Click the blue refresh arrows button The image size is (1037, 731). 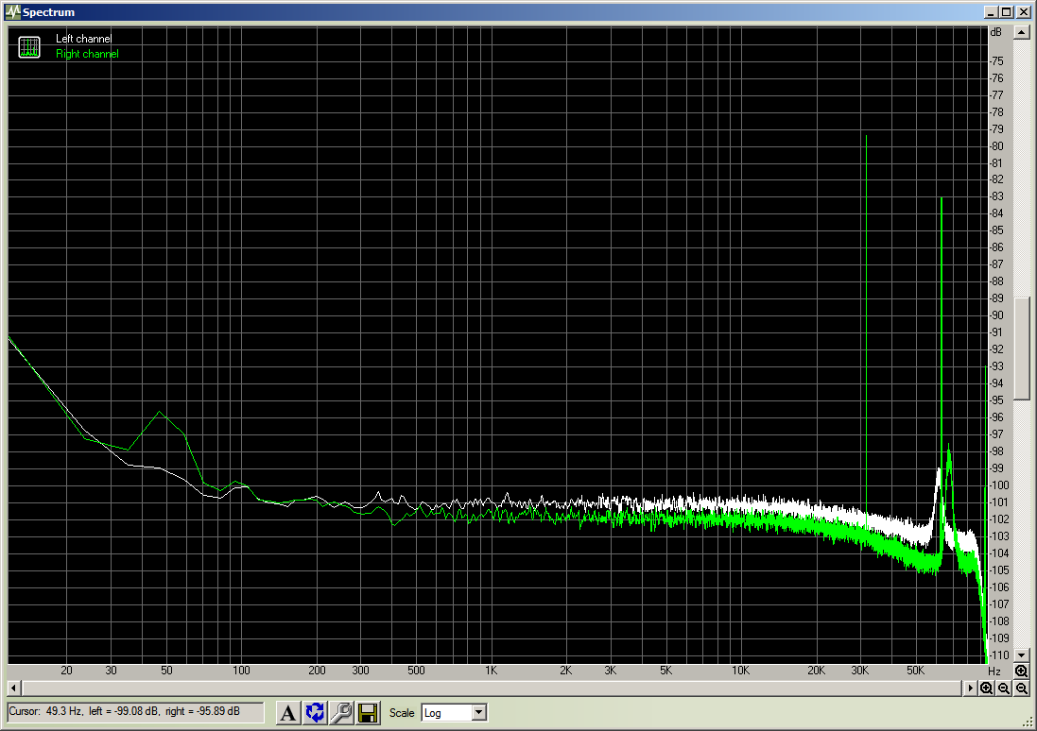point(315,712)
